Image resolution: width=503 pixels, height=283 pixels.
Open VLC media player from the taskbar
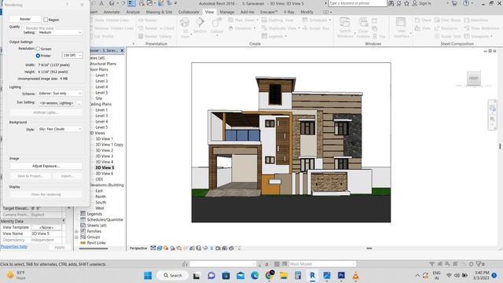point(355,275)
